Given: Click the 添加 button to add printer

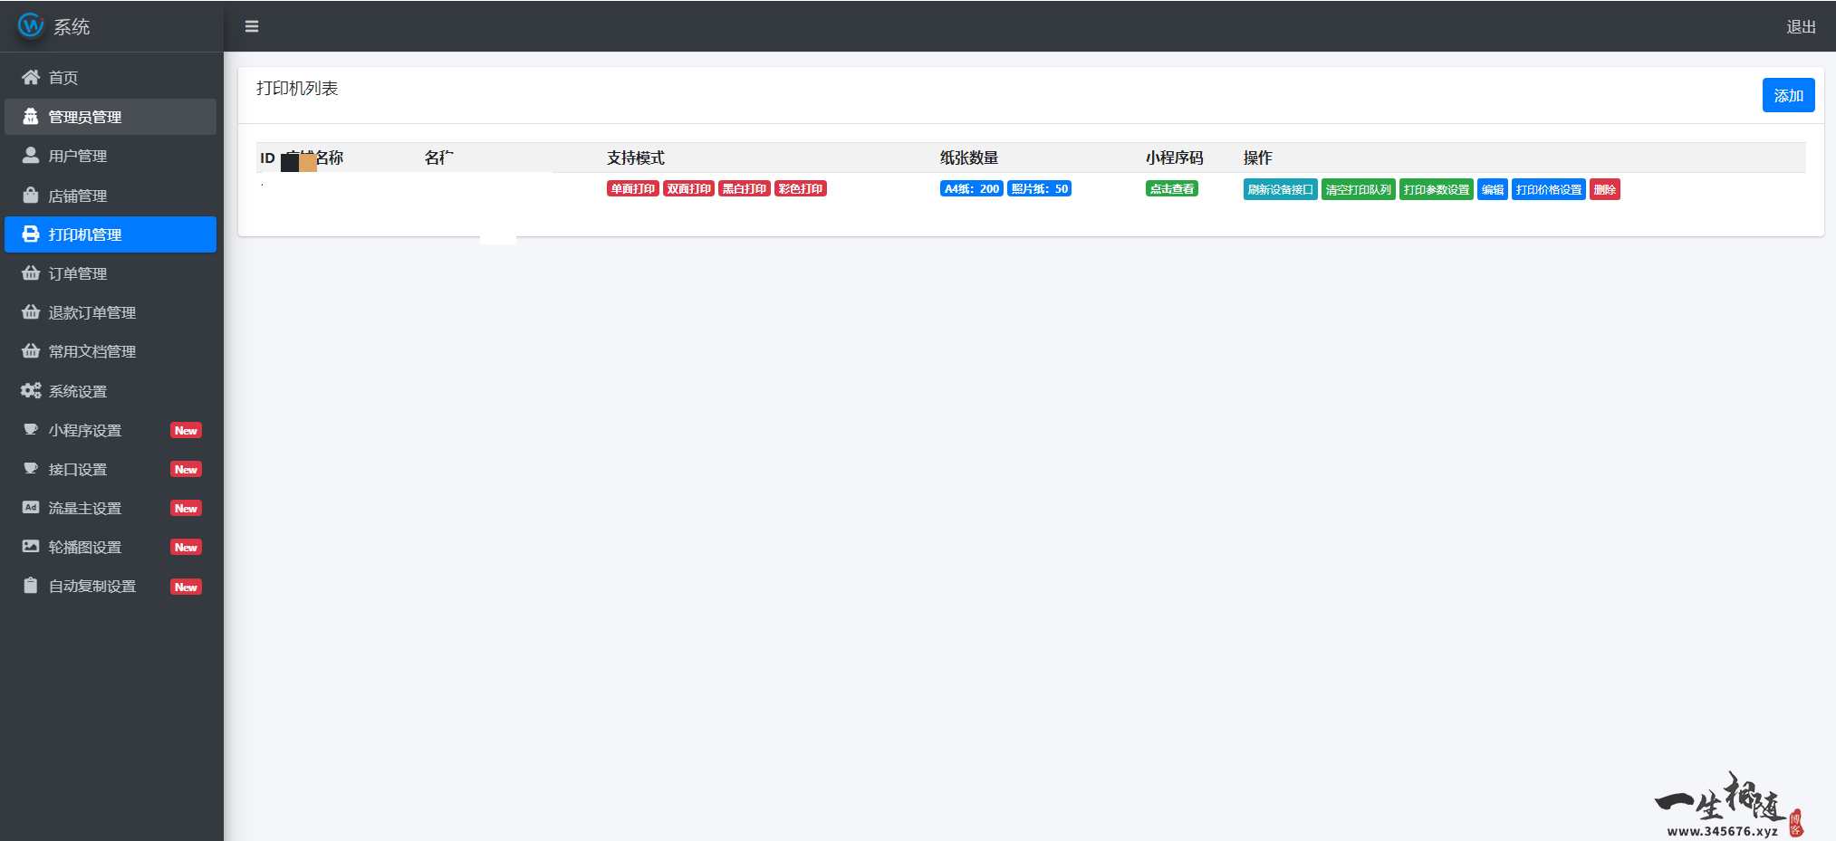Looking at the screenshot, I should [1787, 95].
